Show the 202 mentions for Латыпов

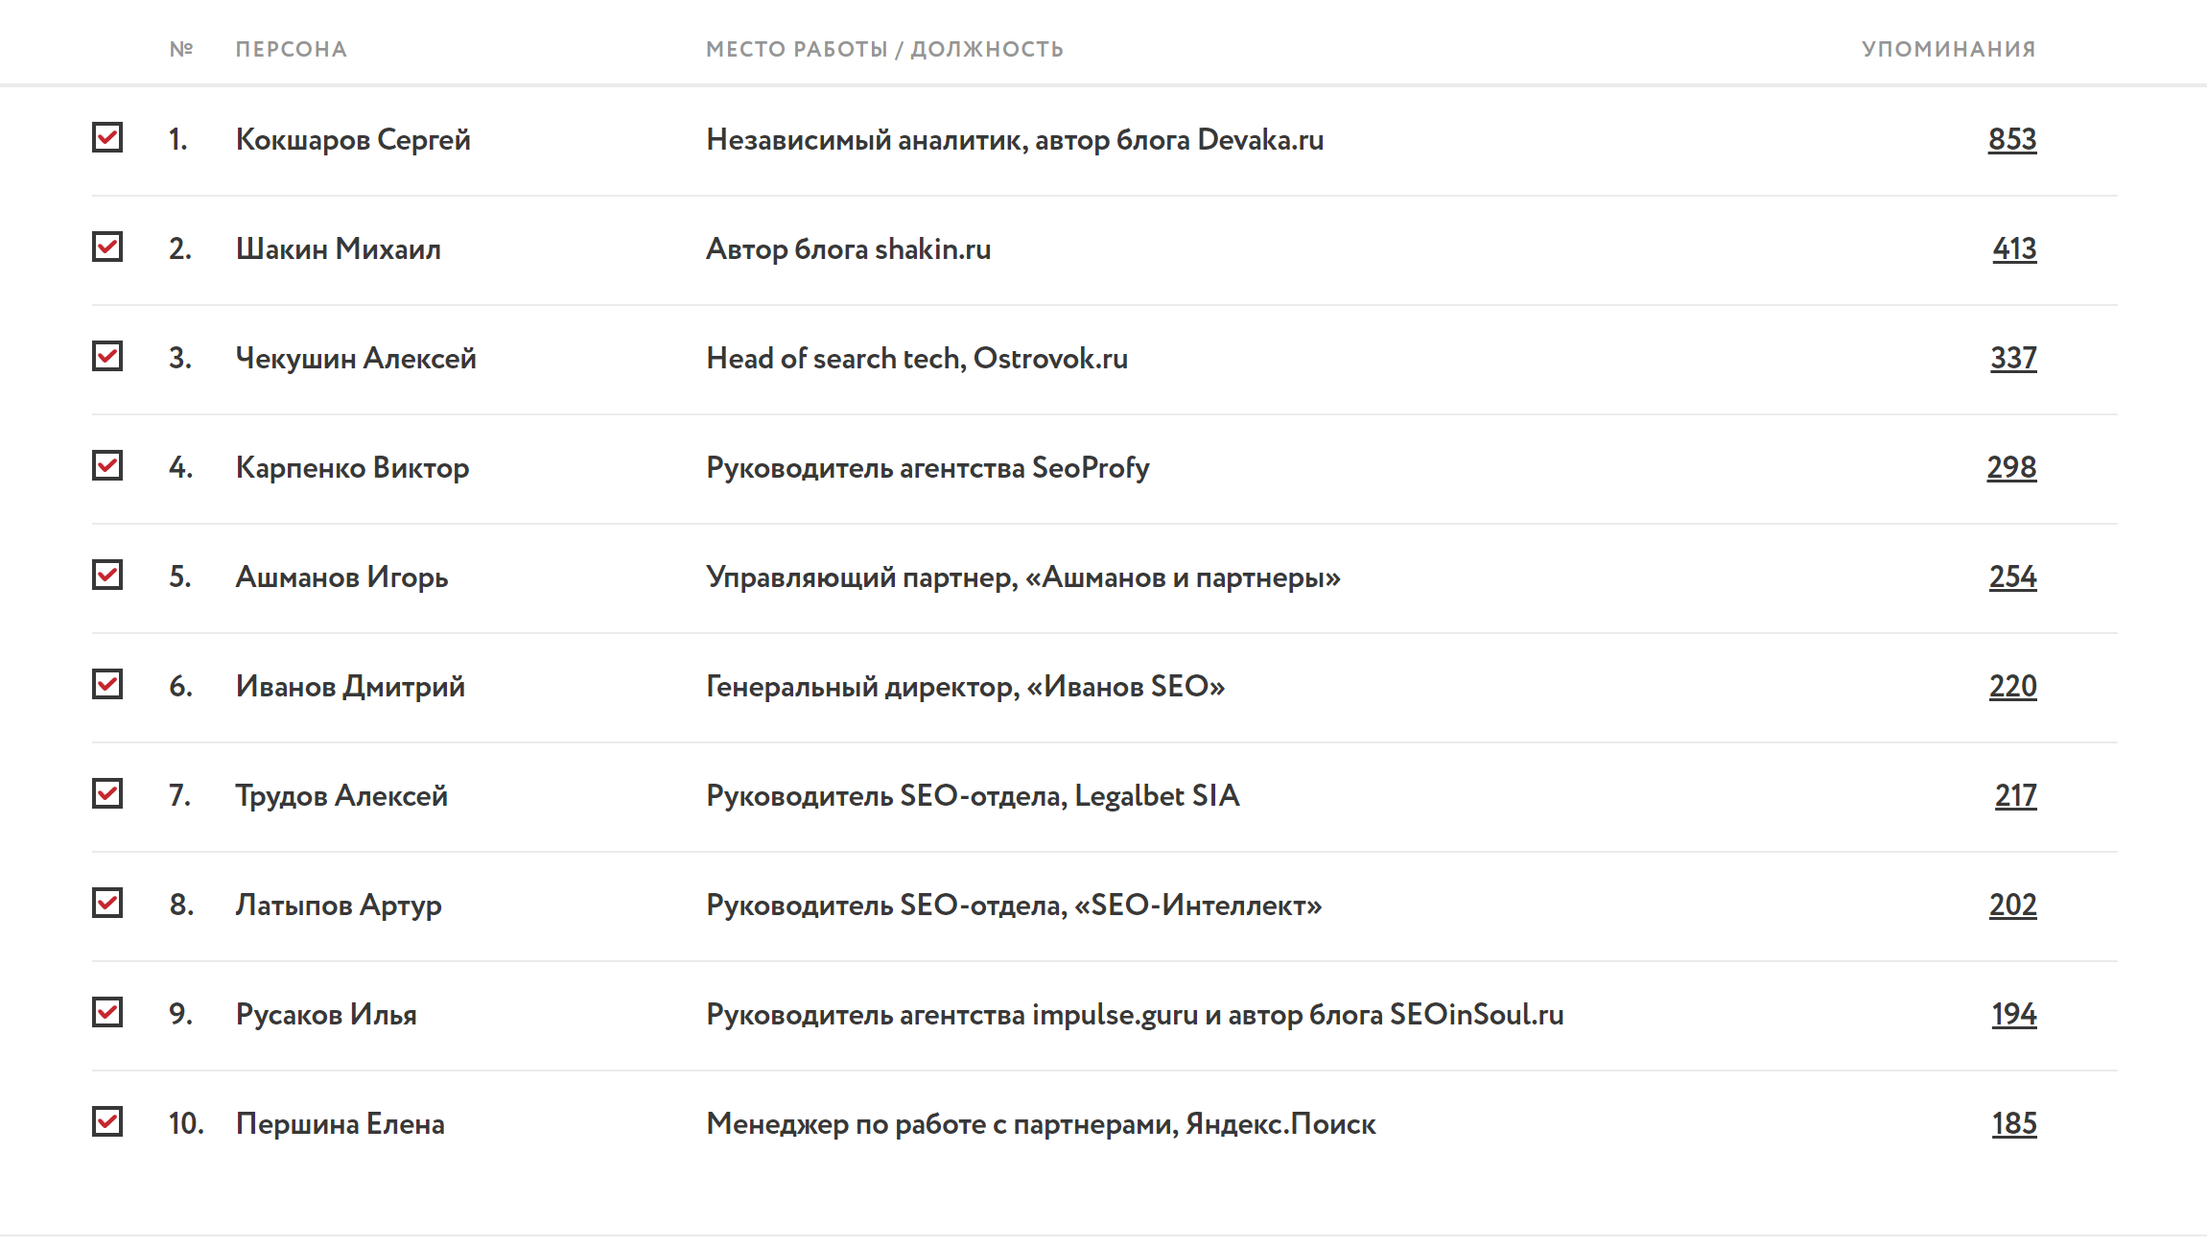point(2012,906)
